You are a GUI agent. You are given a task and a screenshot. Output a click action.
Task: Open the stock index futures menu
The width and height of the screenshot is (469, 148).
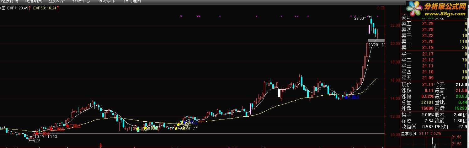coord(33,1)
